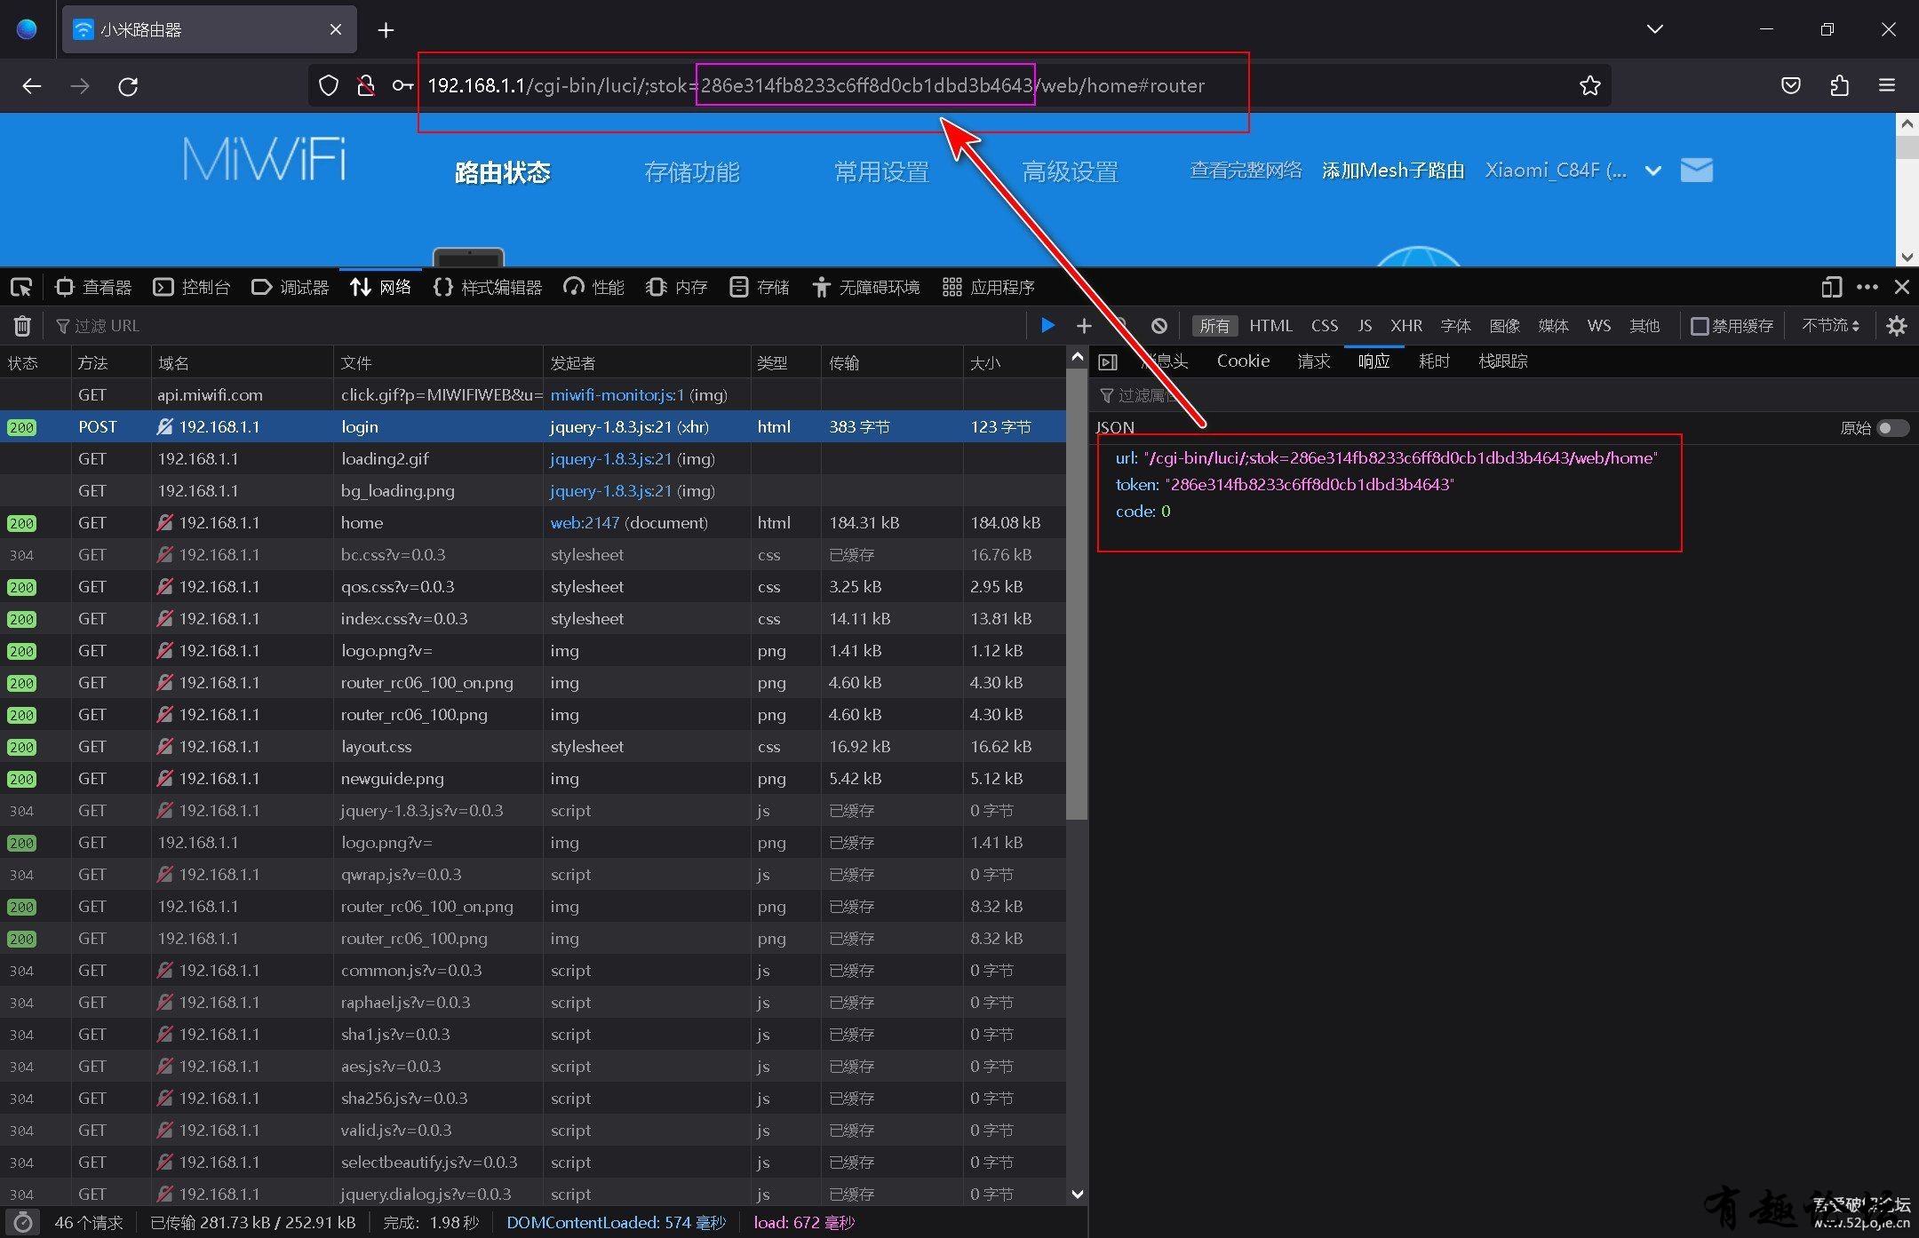Click the 过滤 URL filter field
The width and height of the screenshot is (1919, 1238).
533,326
